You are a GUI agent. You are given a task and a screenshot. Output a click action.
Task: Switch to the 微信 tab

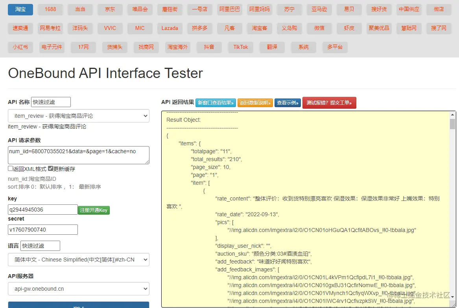pos(319,28)
